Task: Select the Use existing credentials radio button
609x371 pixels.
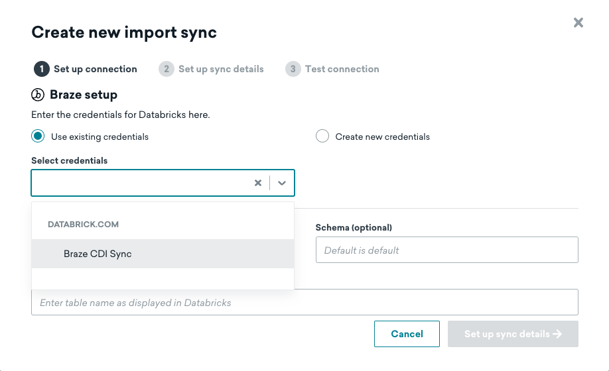Action: 38,136
